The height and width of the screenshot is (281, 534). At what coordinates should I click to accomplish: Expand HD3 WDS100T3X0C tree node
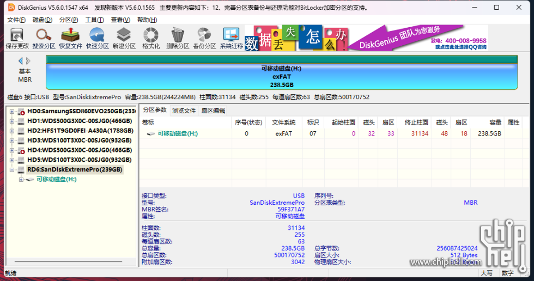(x=12, y=140)
